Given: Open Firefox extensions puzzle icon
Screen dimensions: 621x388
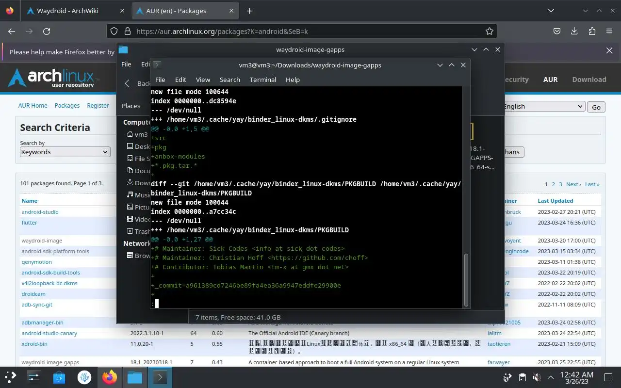Looking at the screenshot, I should (x=592, y=31).
